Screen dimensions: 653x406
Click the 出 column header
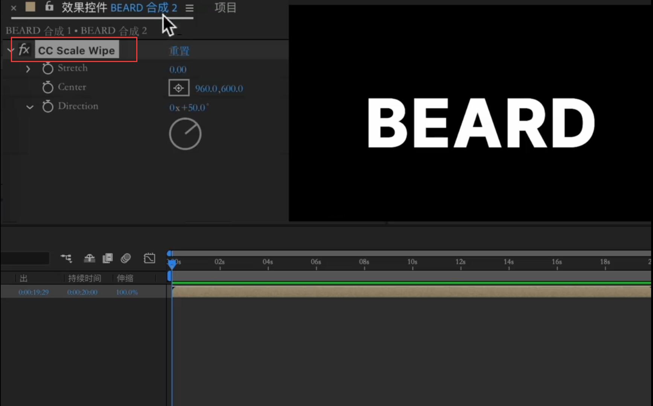pyautogui.click(x=24, y=278)
